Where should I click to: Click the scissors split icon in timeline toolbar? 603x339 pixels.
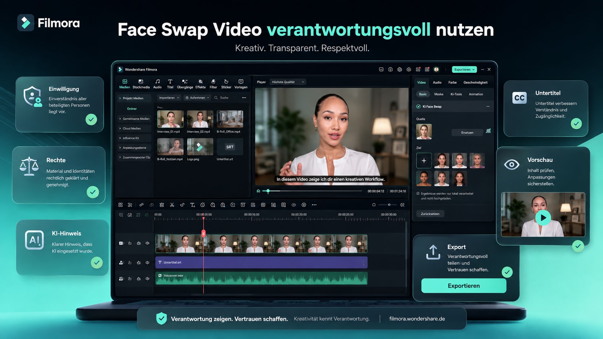172,205
